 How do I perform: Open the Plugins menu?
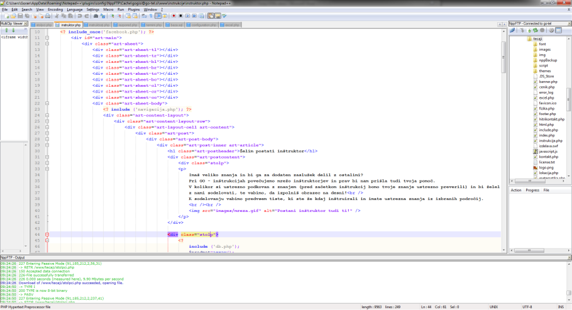point(134,9)
